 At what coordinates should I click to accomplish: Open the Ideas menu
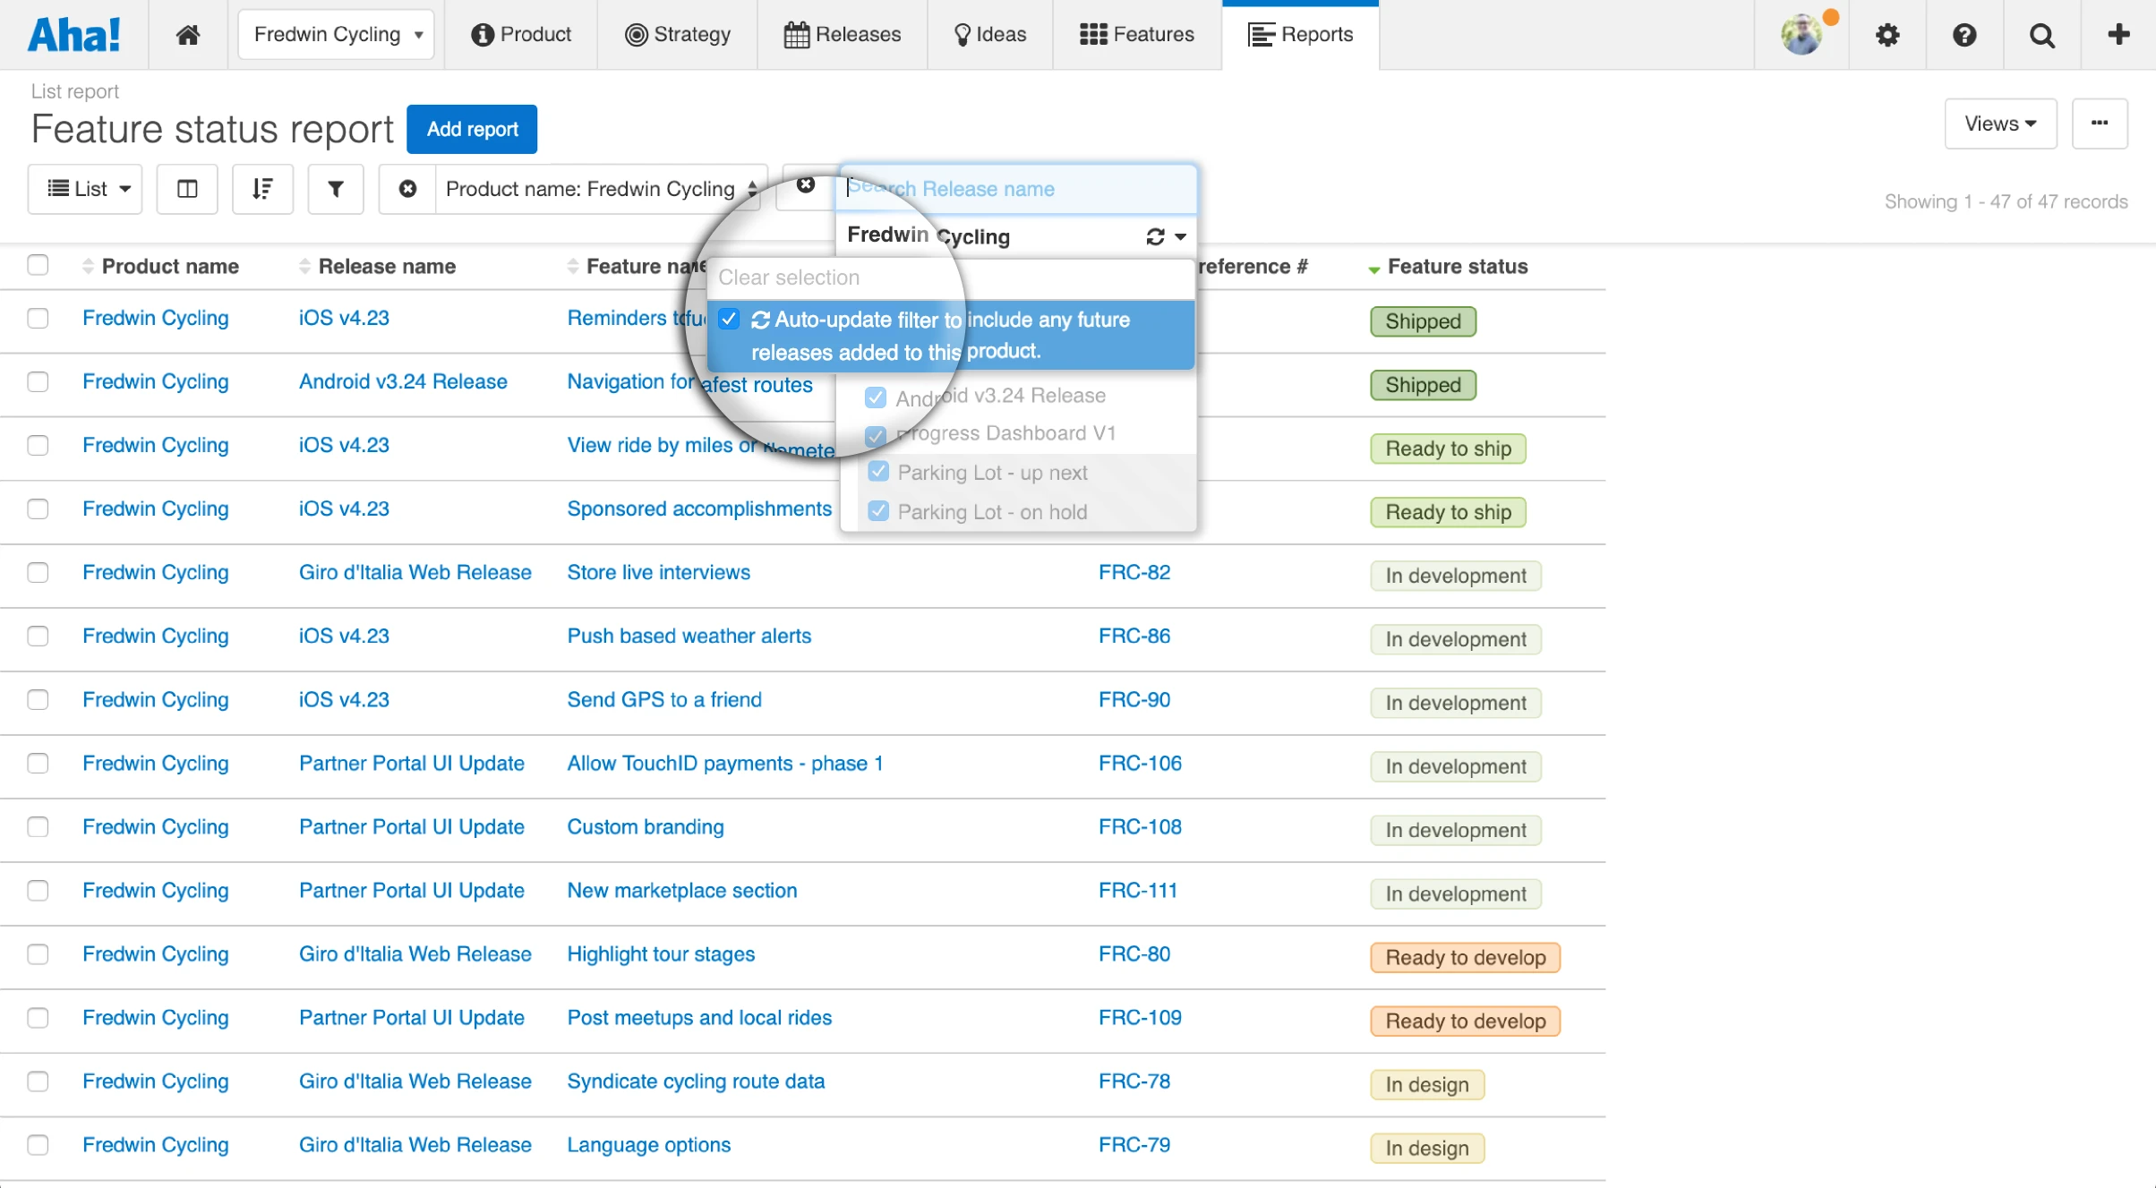tap(989, 35)
